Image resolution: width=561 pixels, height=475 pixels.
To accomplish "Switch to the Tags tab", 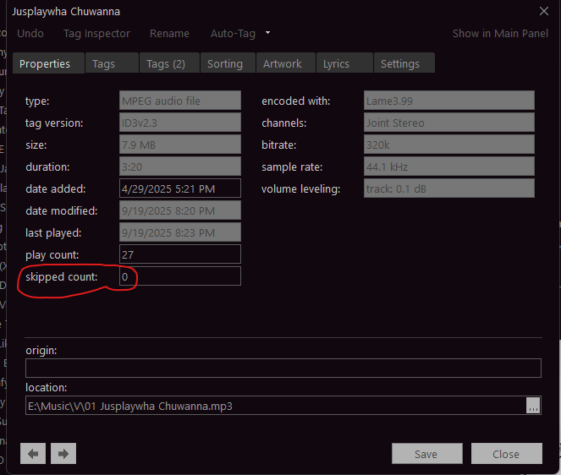I will click(112, 63).
